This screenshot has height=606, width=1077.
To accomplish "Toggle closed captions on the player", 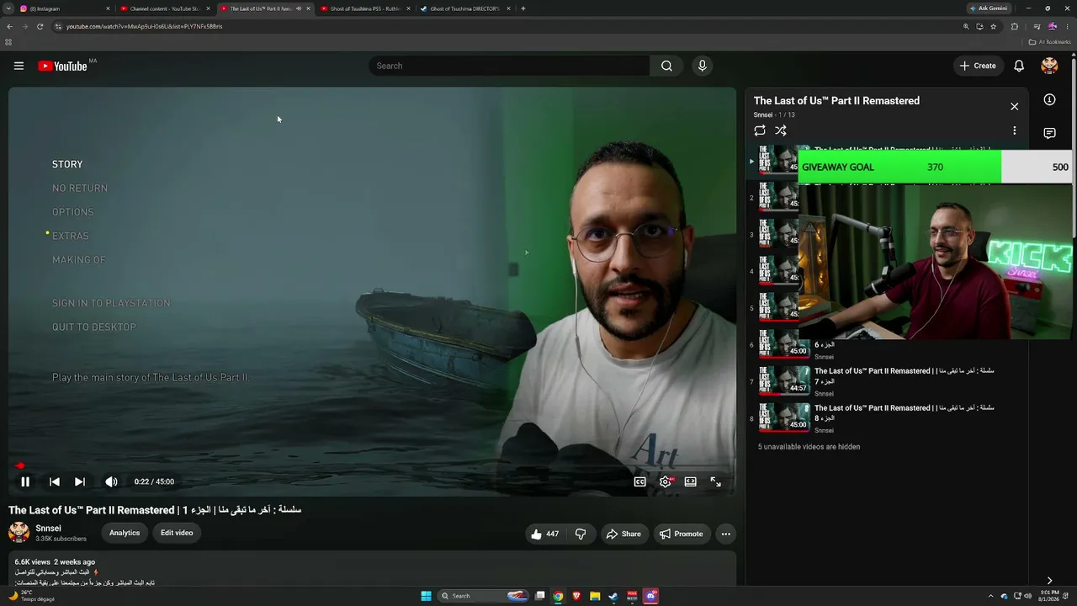I will point(640,481).
